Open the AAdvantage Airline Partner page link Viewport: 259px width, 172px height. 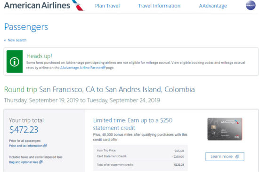(x=81, y=68)
